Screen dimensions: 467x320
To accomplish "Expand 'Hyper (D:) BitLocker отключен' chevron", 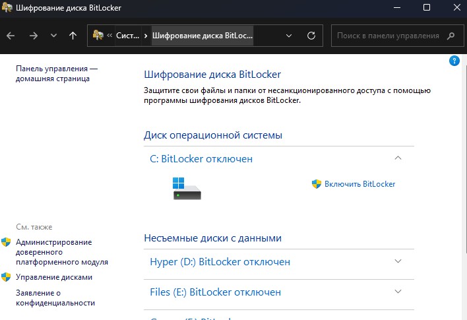I will pos(398,261).
